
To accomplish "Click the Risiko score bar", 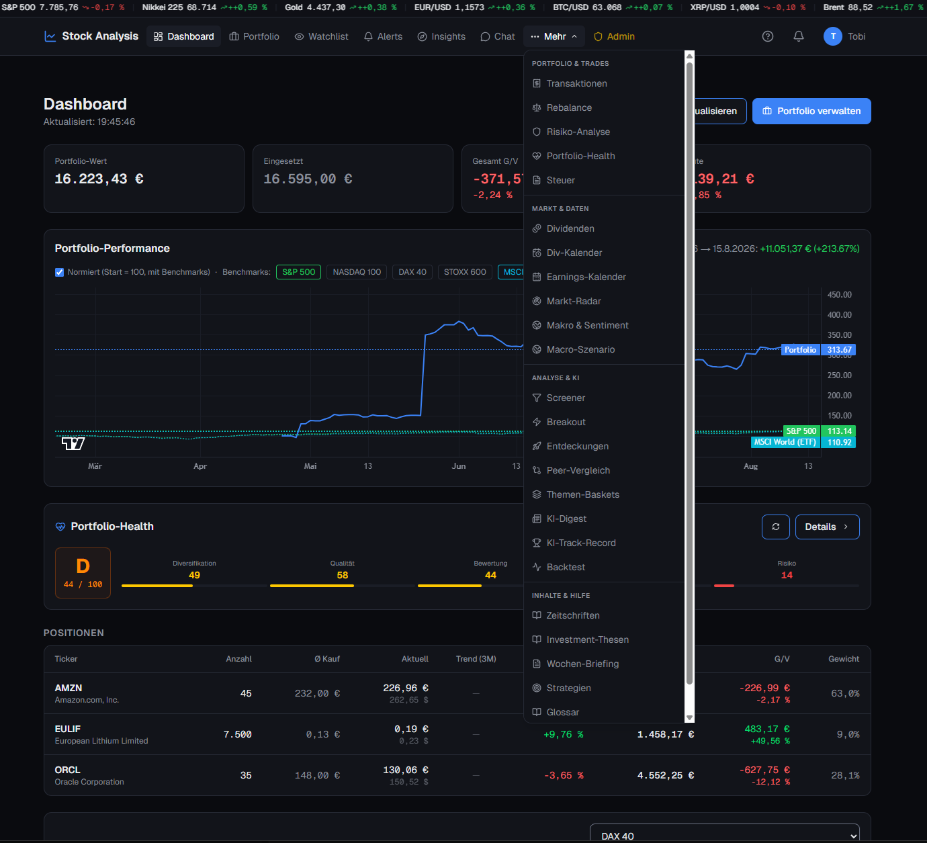I will point(787,586).
